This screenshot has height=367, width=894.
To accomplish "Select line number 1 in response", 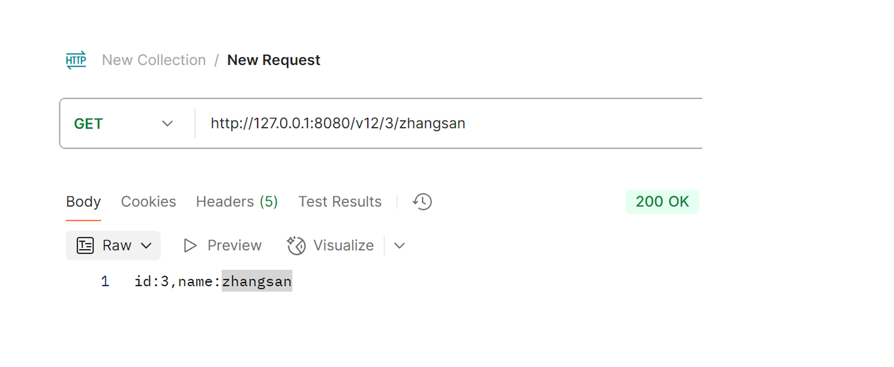I will [x=105, y=282].
